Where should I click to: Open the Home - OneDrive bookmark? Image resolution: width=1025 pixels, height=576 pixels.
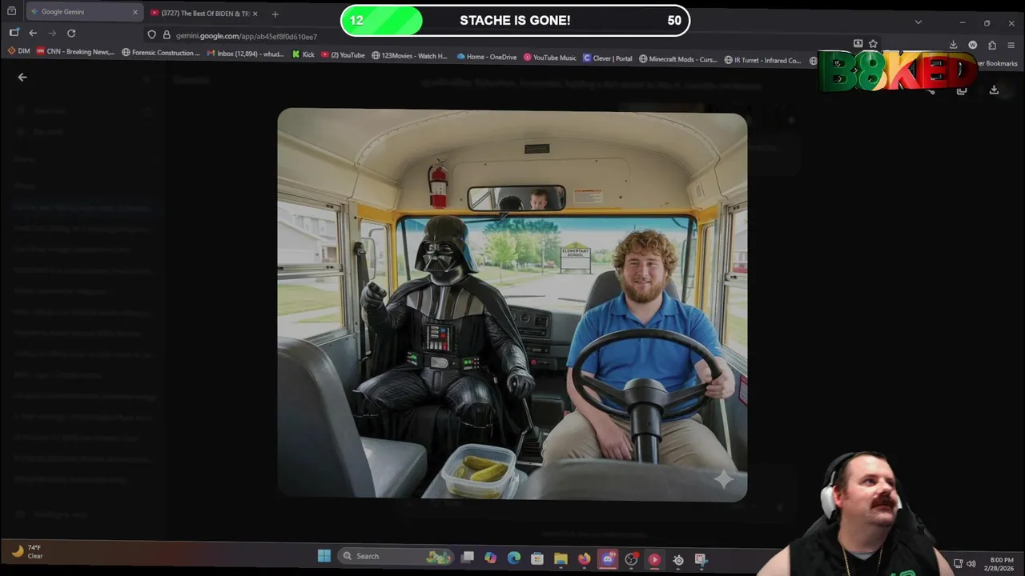pos(486,57)
